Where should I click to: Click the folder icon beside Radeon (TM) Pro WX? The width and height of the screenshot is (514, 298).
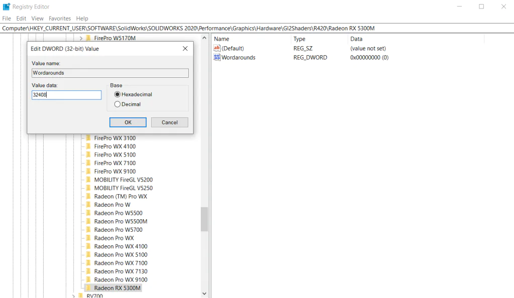coord(88,197)
